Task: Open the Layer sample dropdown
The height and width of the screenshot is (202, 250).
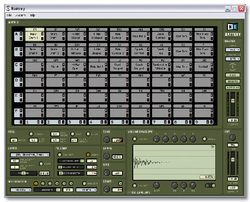Action: click(x=30, y=154)
